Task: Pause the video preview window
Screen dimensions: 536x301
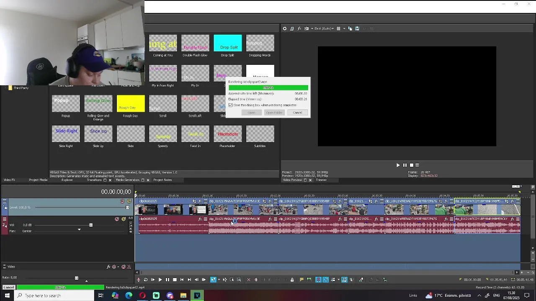Action: [405, 165]
